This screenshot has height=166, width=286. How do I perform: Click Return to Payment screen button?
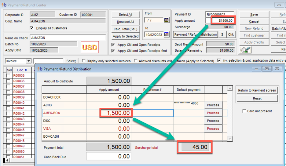pos(257,90)
